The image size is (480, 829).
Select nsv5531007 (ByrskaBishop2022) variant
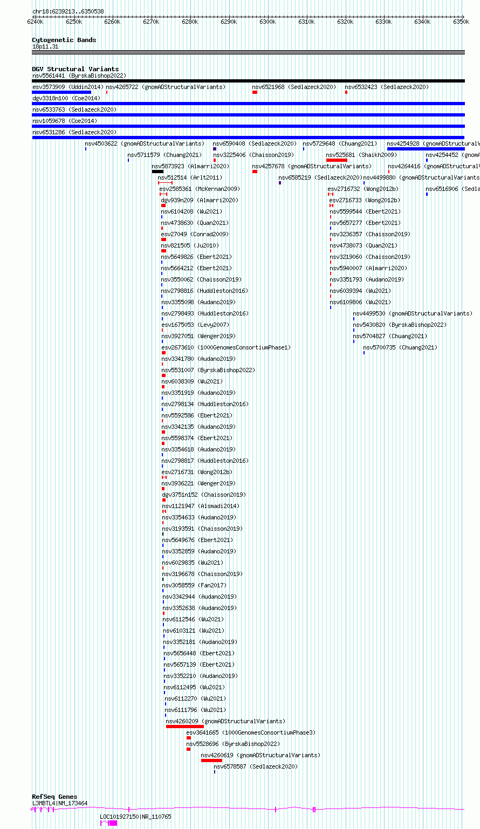[x=208, y=370]
